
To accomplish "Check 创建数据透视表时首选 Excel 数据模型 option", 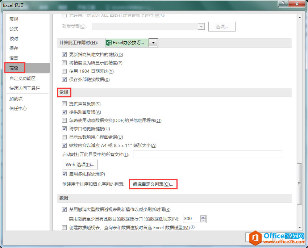I will click(64, 228).
